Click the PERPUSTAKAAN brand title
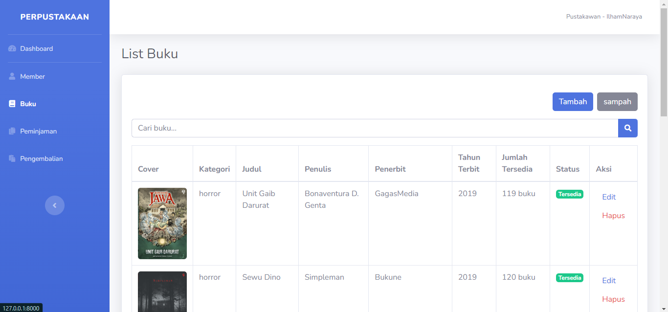The width and height of the screenshot is (668, 312). (x=55, y=17)
